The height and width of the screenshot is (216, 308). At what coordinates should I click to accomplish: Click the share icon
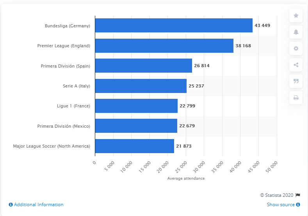coord(296,65)
